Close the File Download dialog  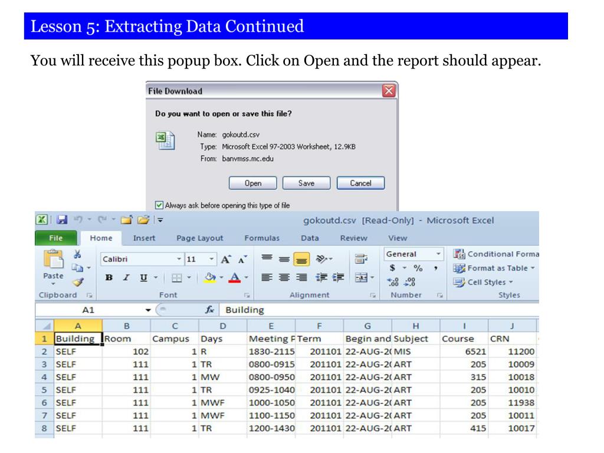pyautogui.click(x=389, y=91)
